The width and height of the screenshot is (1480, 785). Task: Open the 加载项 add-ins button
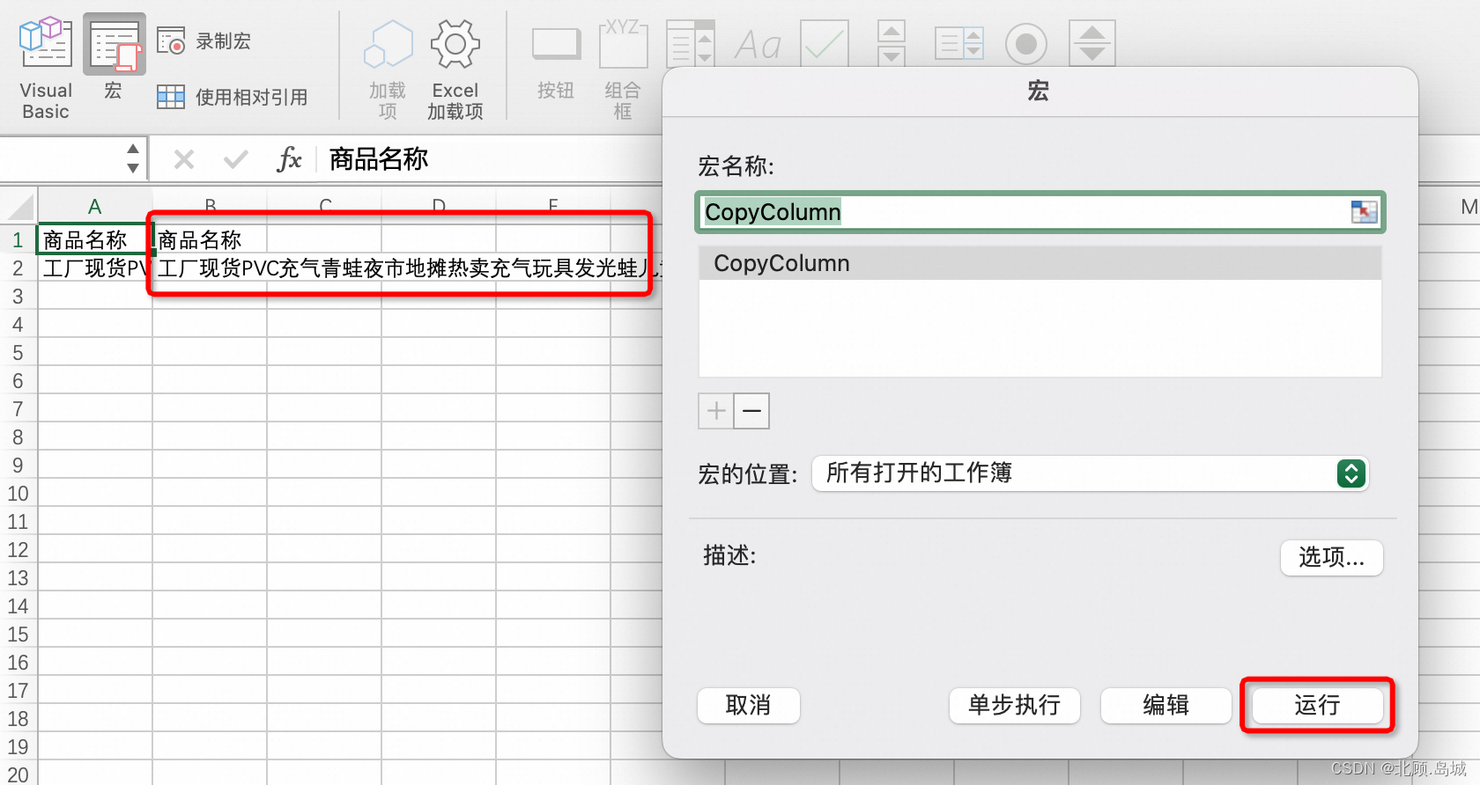click(x=388, y=70)
